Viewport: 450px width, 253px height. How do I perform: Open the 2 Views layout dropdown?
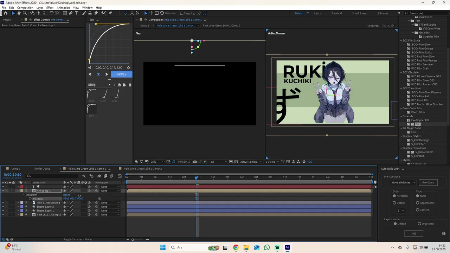272,162
